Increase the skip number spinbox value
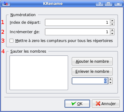 111,79
